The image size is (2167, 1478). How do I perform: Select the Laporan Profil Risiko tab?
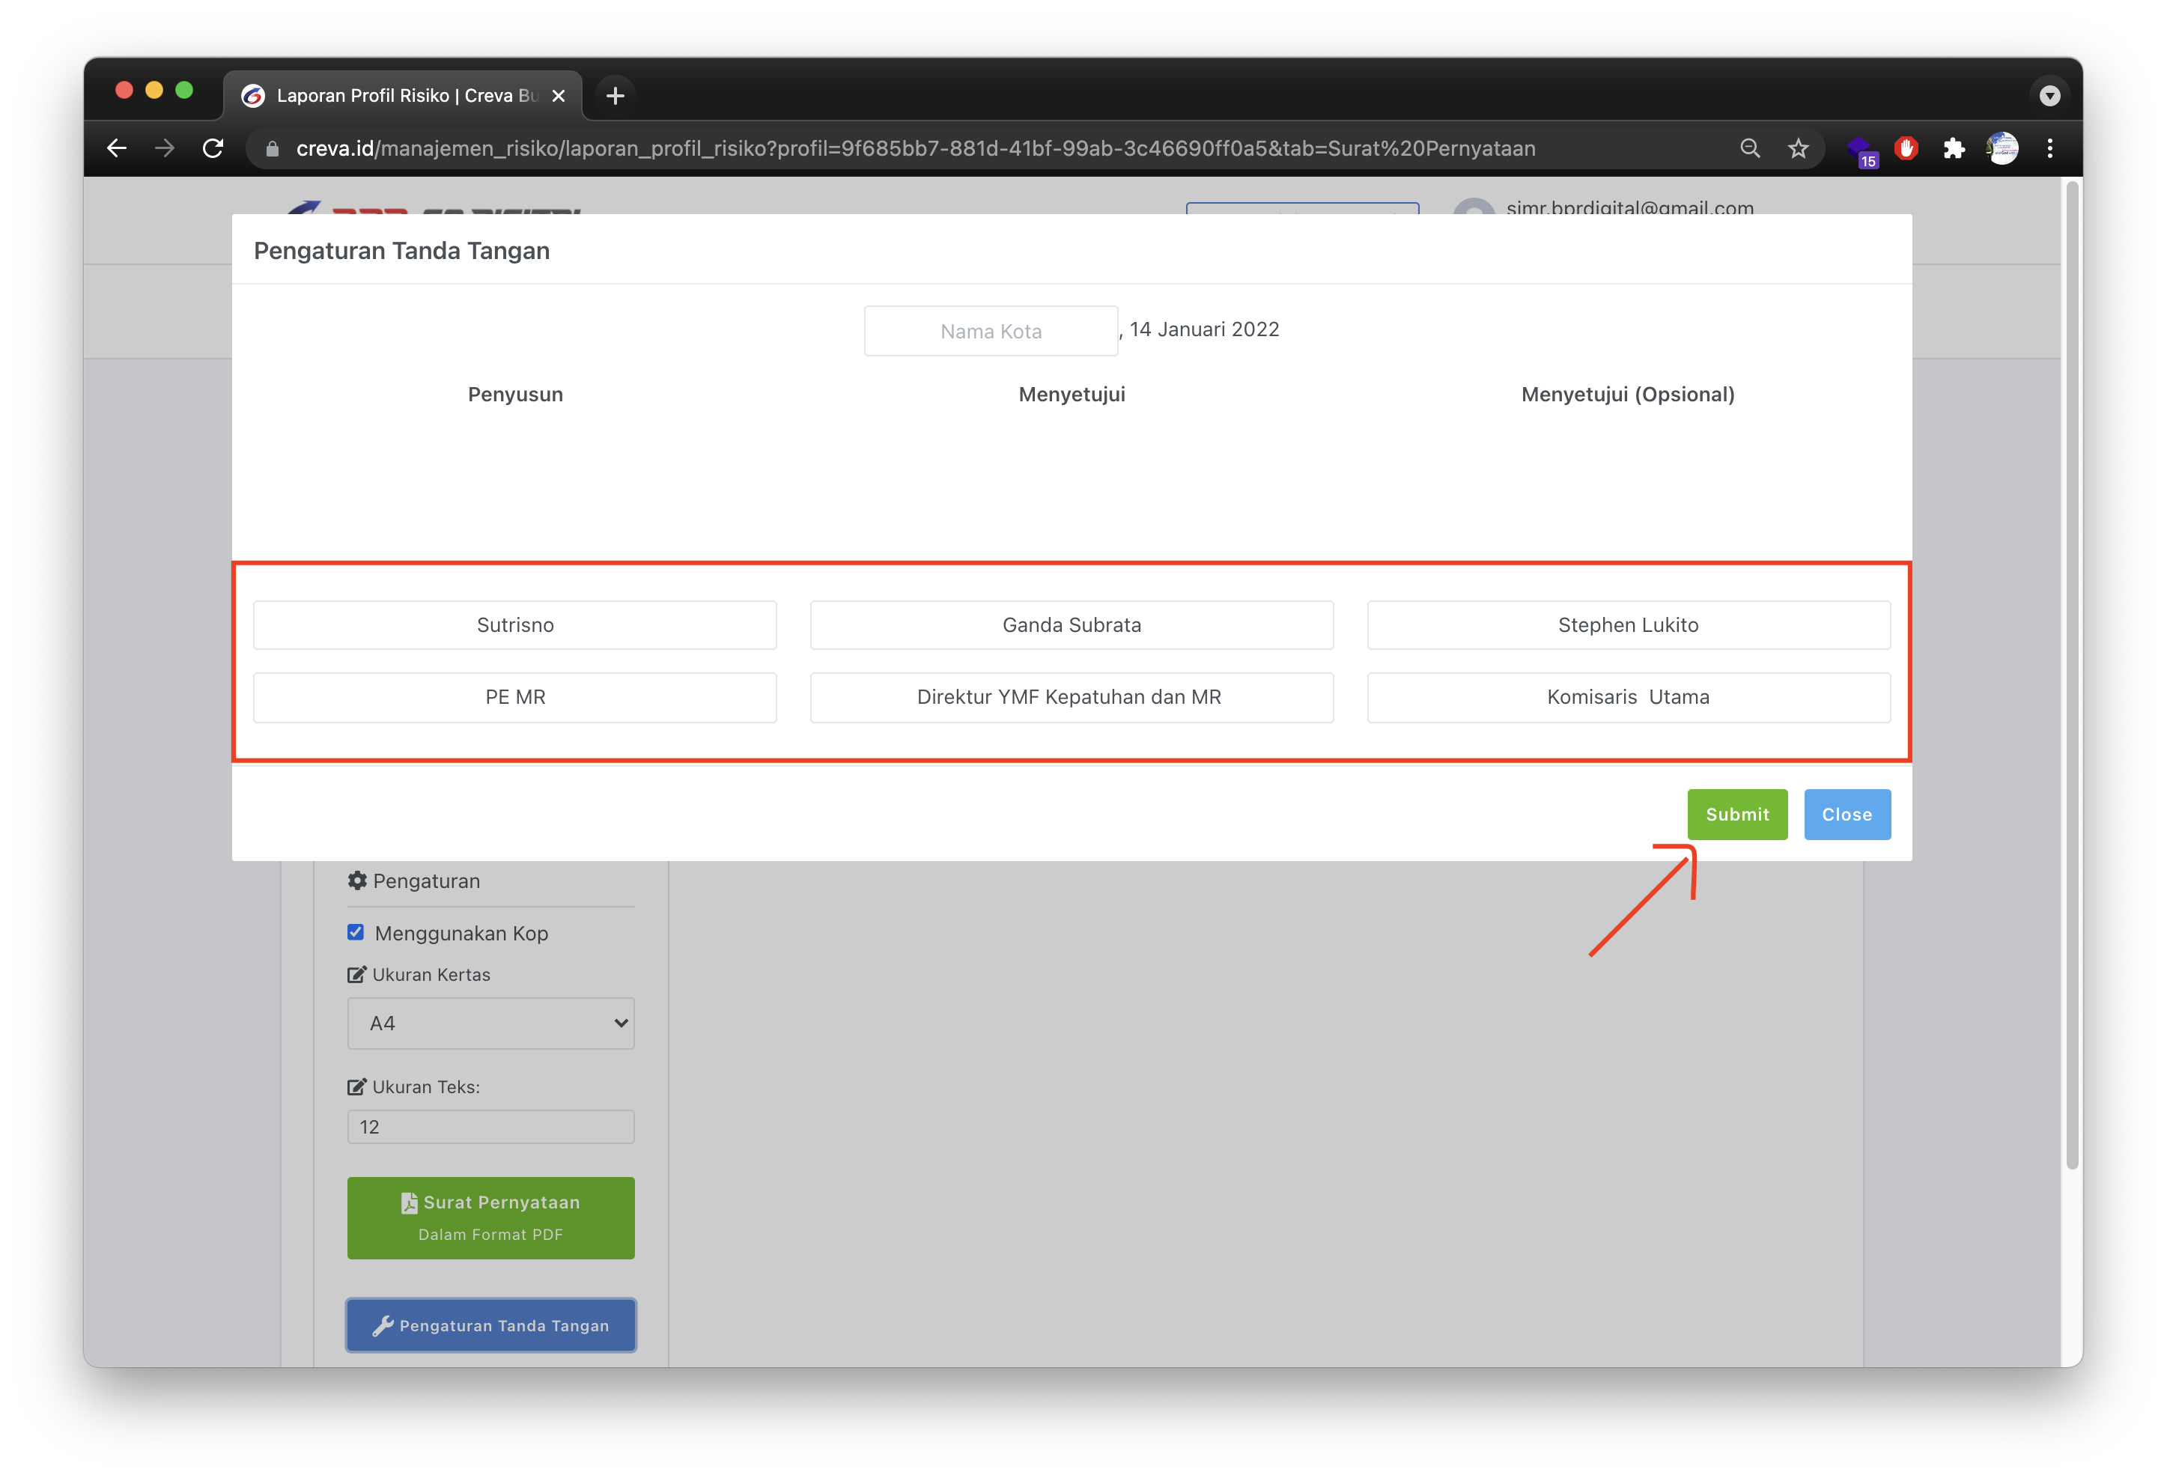pos(402,96)
